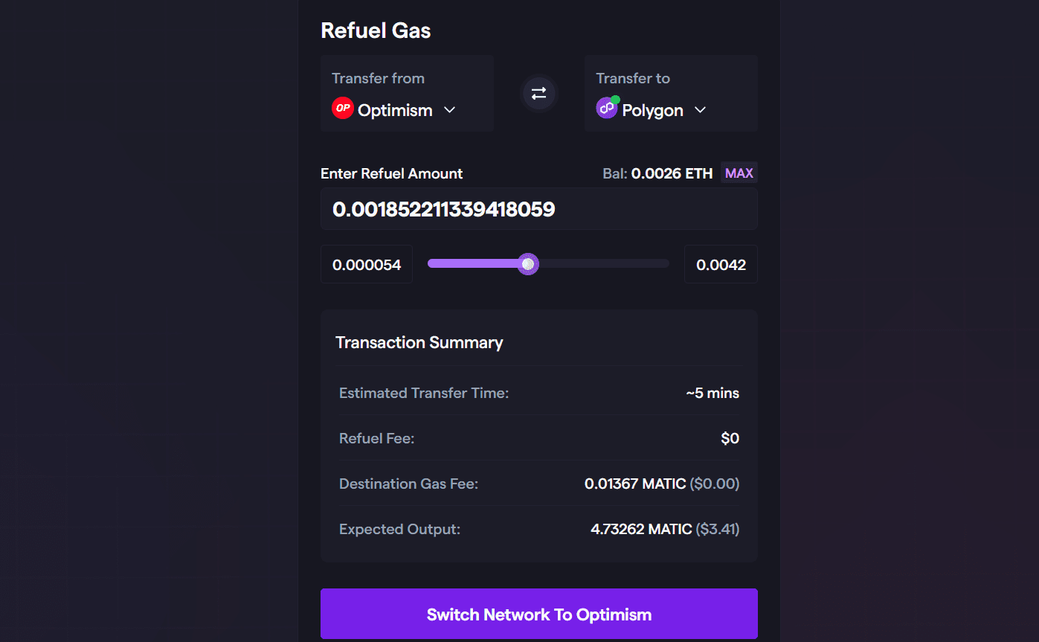Click Switch Network To Optimism button
This screenshot has height=642, width=1039.
coord(538,614)
